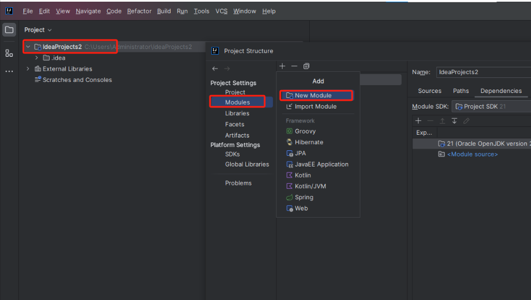The height and width of the screenshot is (300, 531).
Task: Open the Module SDK dropdown
Action: tap(491, 106)
